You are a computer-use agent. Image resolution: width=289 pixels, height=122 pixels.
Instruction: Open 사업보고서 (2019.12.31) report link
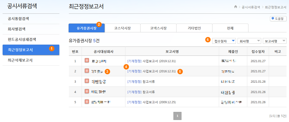151,61
